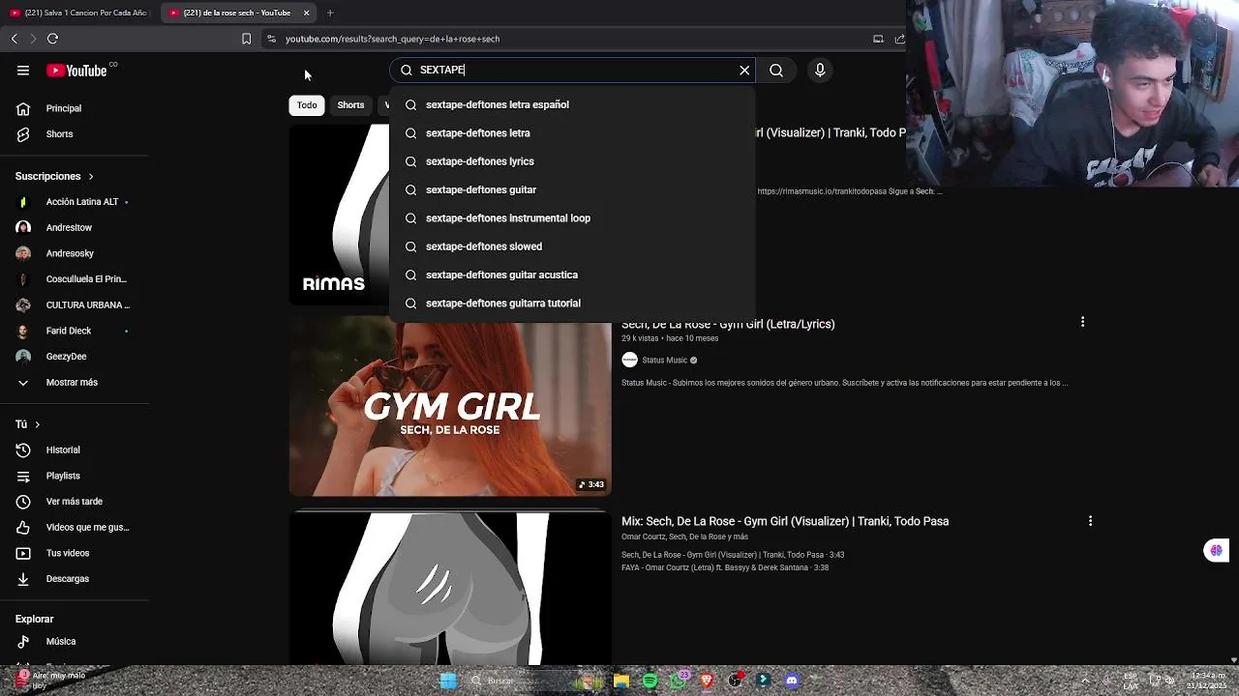
Task: Open the cast/install icon in address bar
Action: pyautogui.click(x=878, y=39)
